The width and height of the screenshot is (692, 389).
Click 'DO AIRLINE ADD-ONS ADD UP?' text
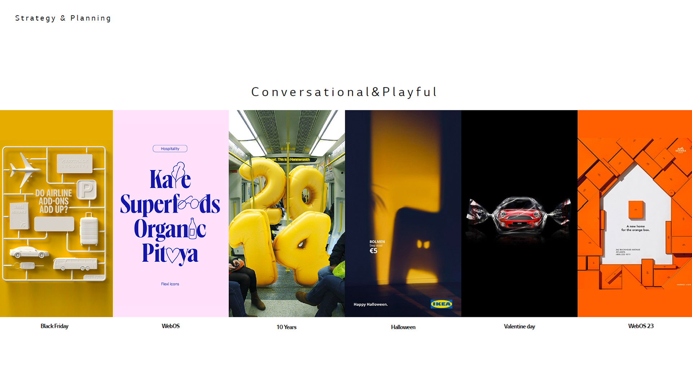[53, 201]
